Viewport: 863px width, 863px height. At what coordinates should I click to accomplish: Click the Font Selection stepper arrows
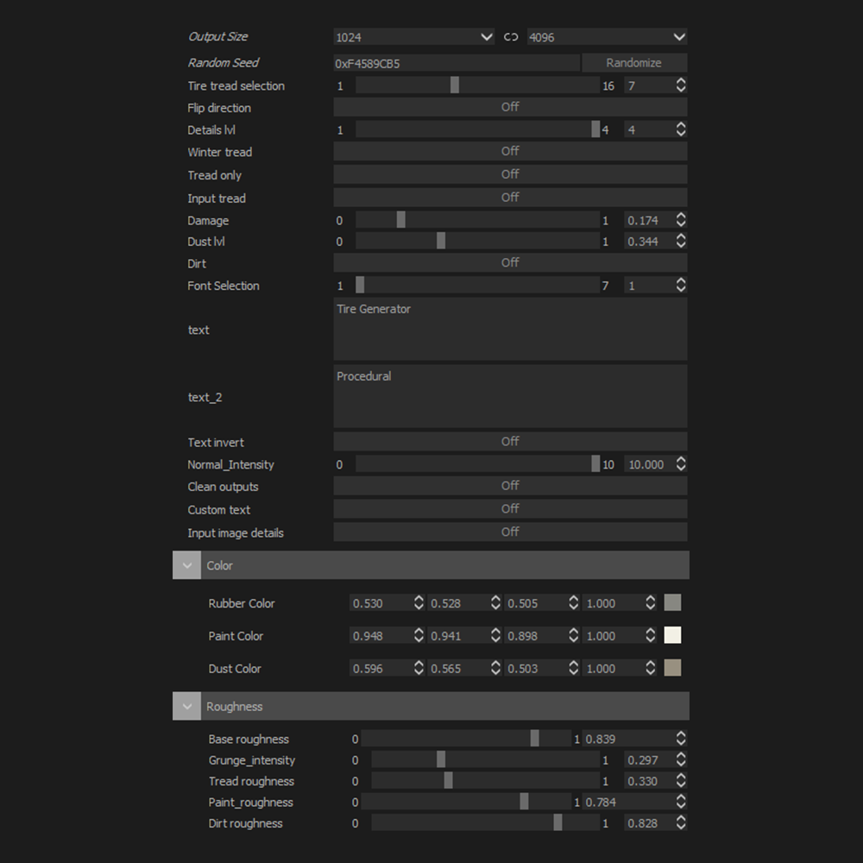pos(681,285)
